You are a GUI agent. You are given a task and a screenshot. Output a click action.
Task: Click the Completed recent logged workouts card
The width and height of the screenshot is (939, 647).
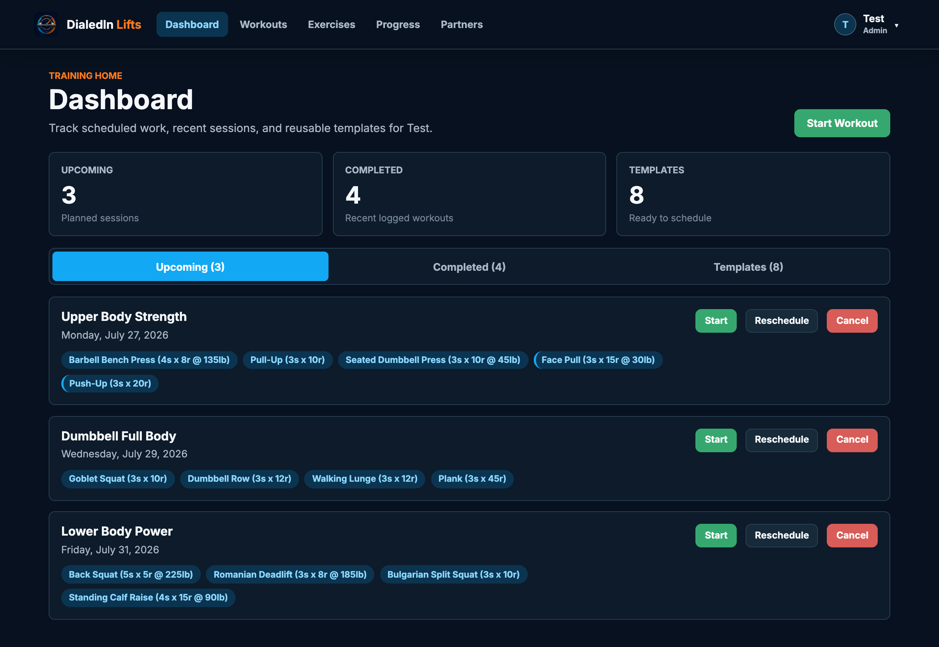(469, 194)
